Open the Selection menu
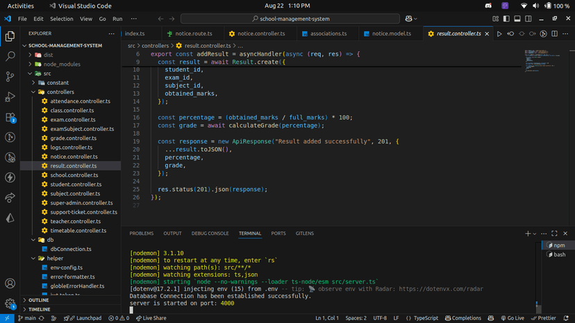Viewport: 575px width, 323px height. pos(61,19)
